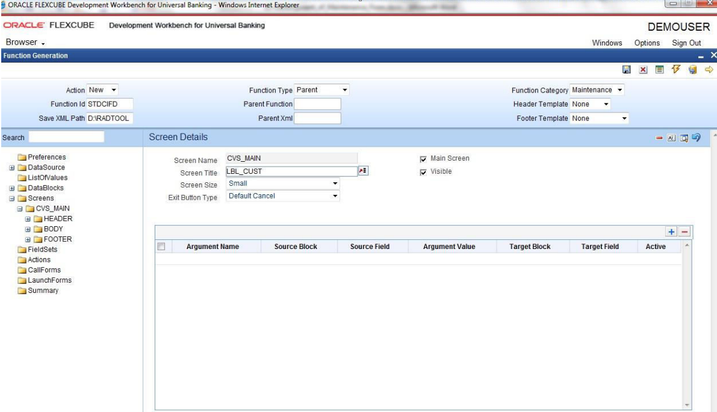Select the CVS_MAIN tree item
717x412 pixels.
click(x=52, y=209)
